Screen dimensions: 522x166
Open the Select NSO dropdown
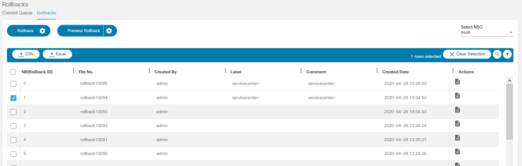coord(487,32)
